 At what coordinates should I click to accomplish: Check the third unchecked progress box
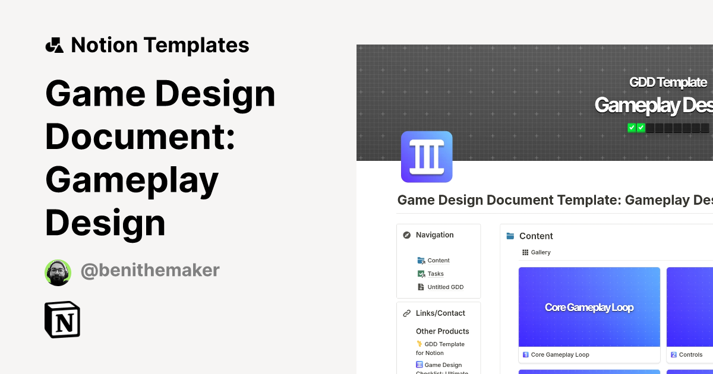[x=649, y=127]
